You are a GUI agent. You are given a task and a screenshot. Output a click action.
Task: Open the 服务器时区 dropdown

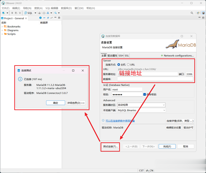point(141,105)
